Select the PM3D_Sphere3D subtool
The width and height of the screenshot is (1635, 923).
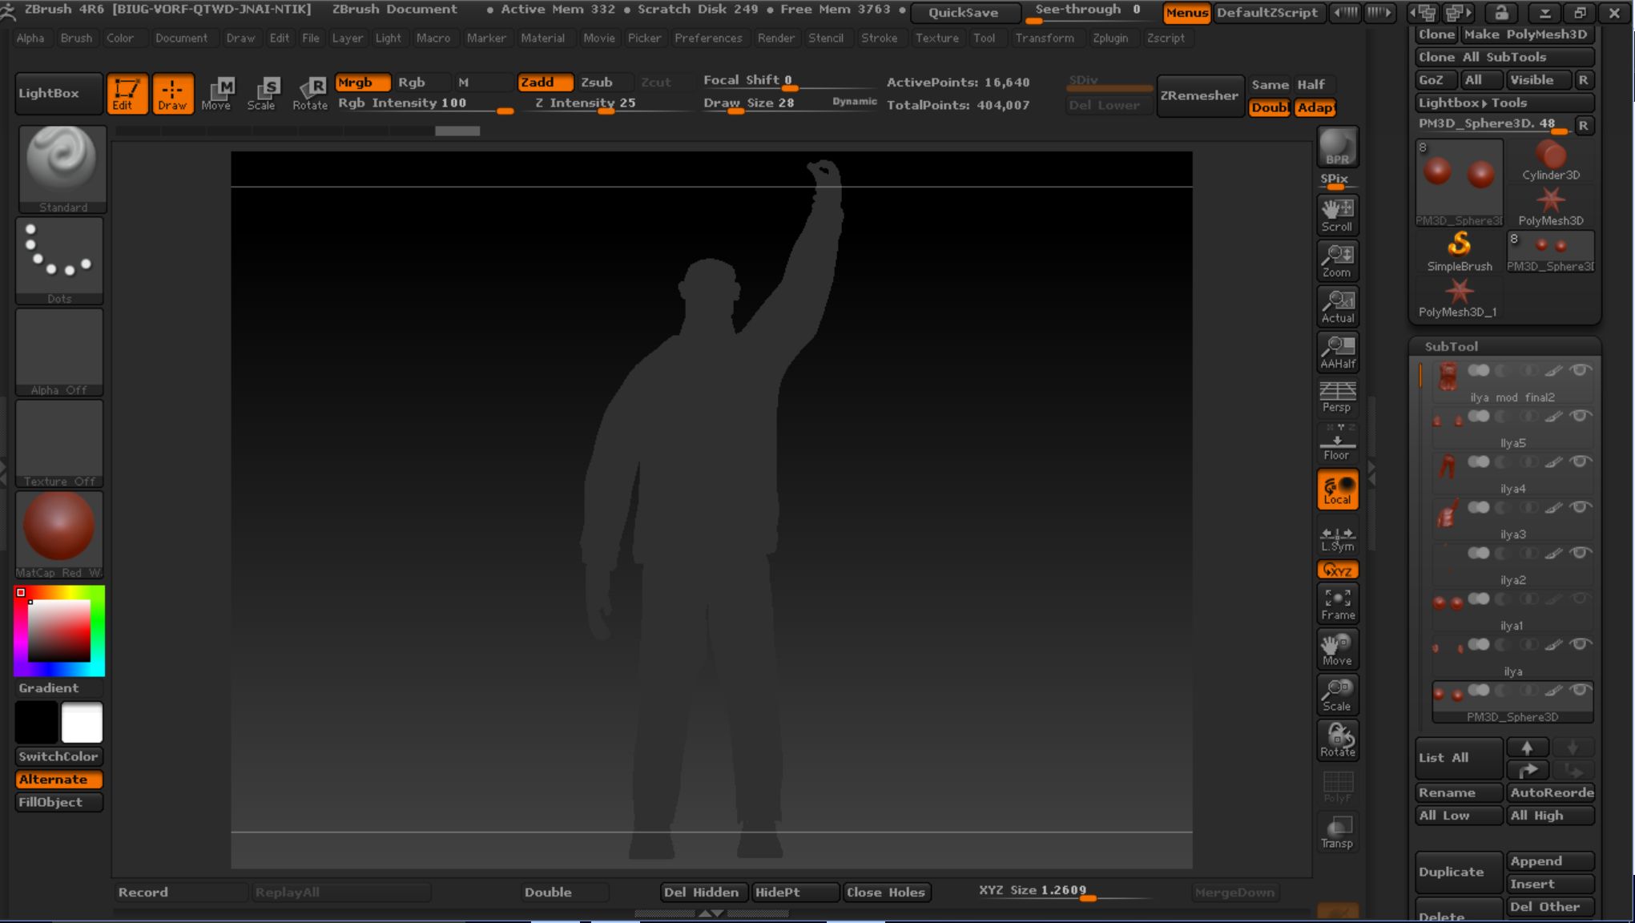coord(1512,703)
